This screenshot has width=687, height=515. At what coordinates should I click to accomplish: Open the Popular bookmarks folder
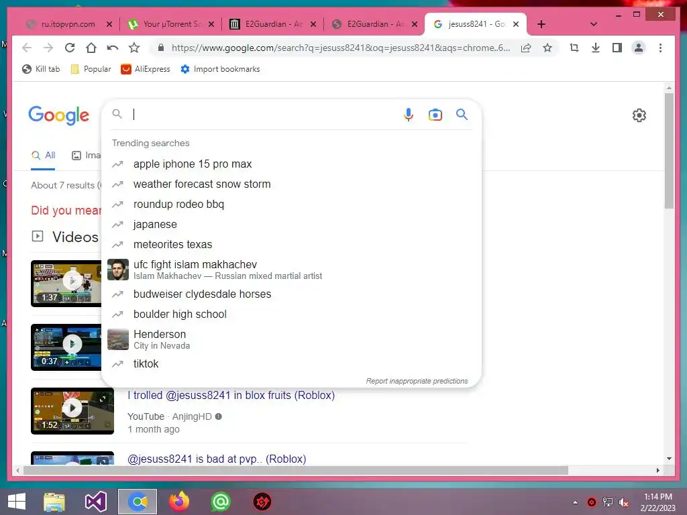pyautogui.click(x=91, y=69)
